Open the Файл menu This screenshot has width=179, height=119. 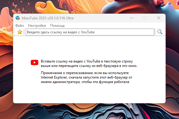point(19,26)
